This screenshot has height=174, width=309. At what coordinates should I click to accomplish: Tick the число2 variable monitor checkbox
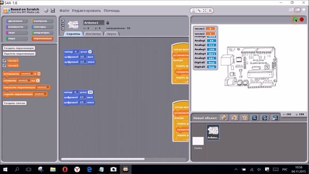[4, 66]
